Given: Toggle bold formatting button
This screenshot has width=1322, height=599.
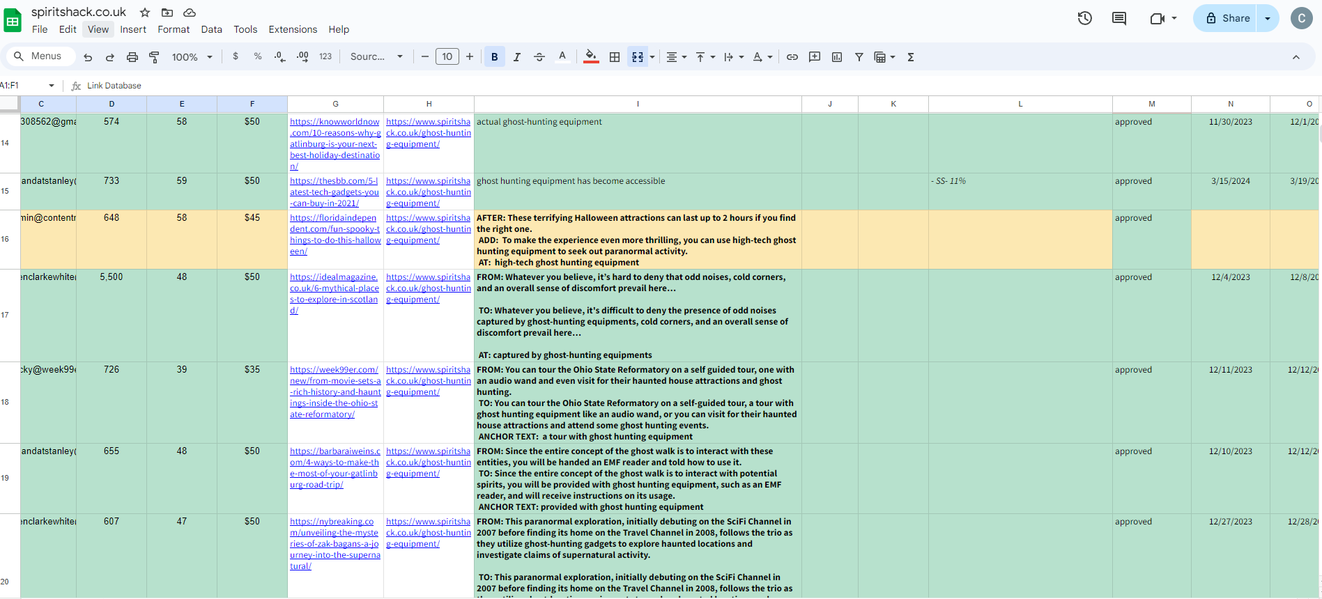Looking at the screenshot, I should click(x=495, y=57).
